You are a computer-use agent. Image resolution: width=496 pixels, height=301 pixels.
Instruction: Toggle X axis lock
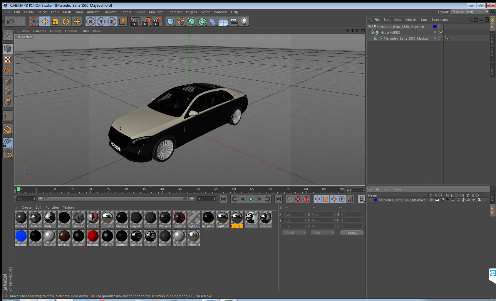click(x=91, y=21)
